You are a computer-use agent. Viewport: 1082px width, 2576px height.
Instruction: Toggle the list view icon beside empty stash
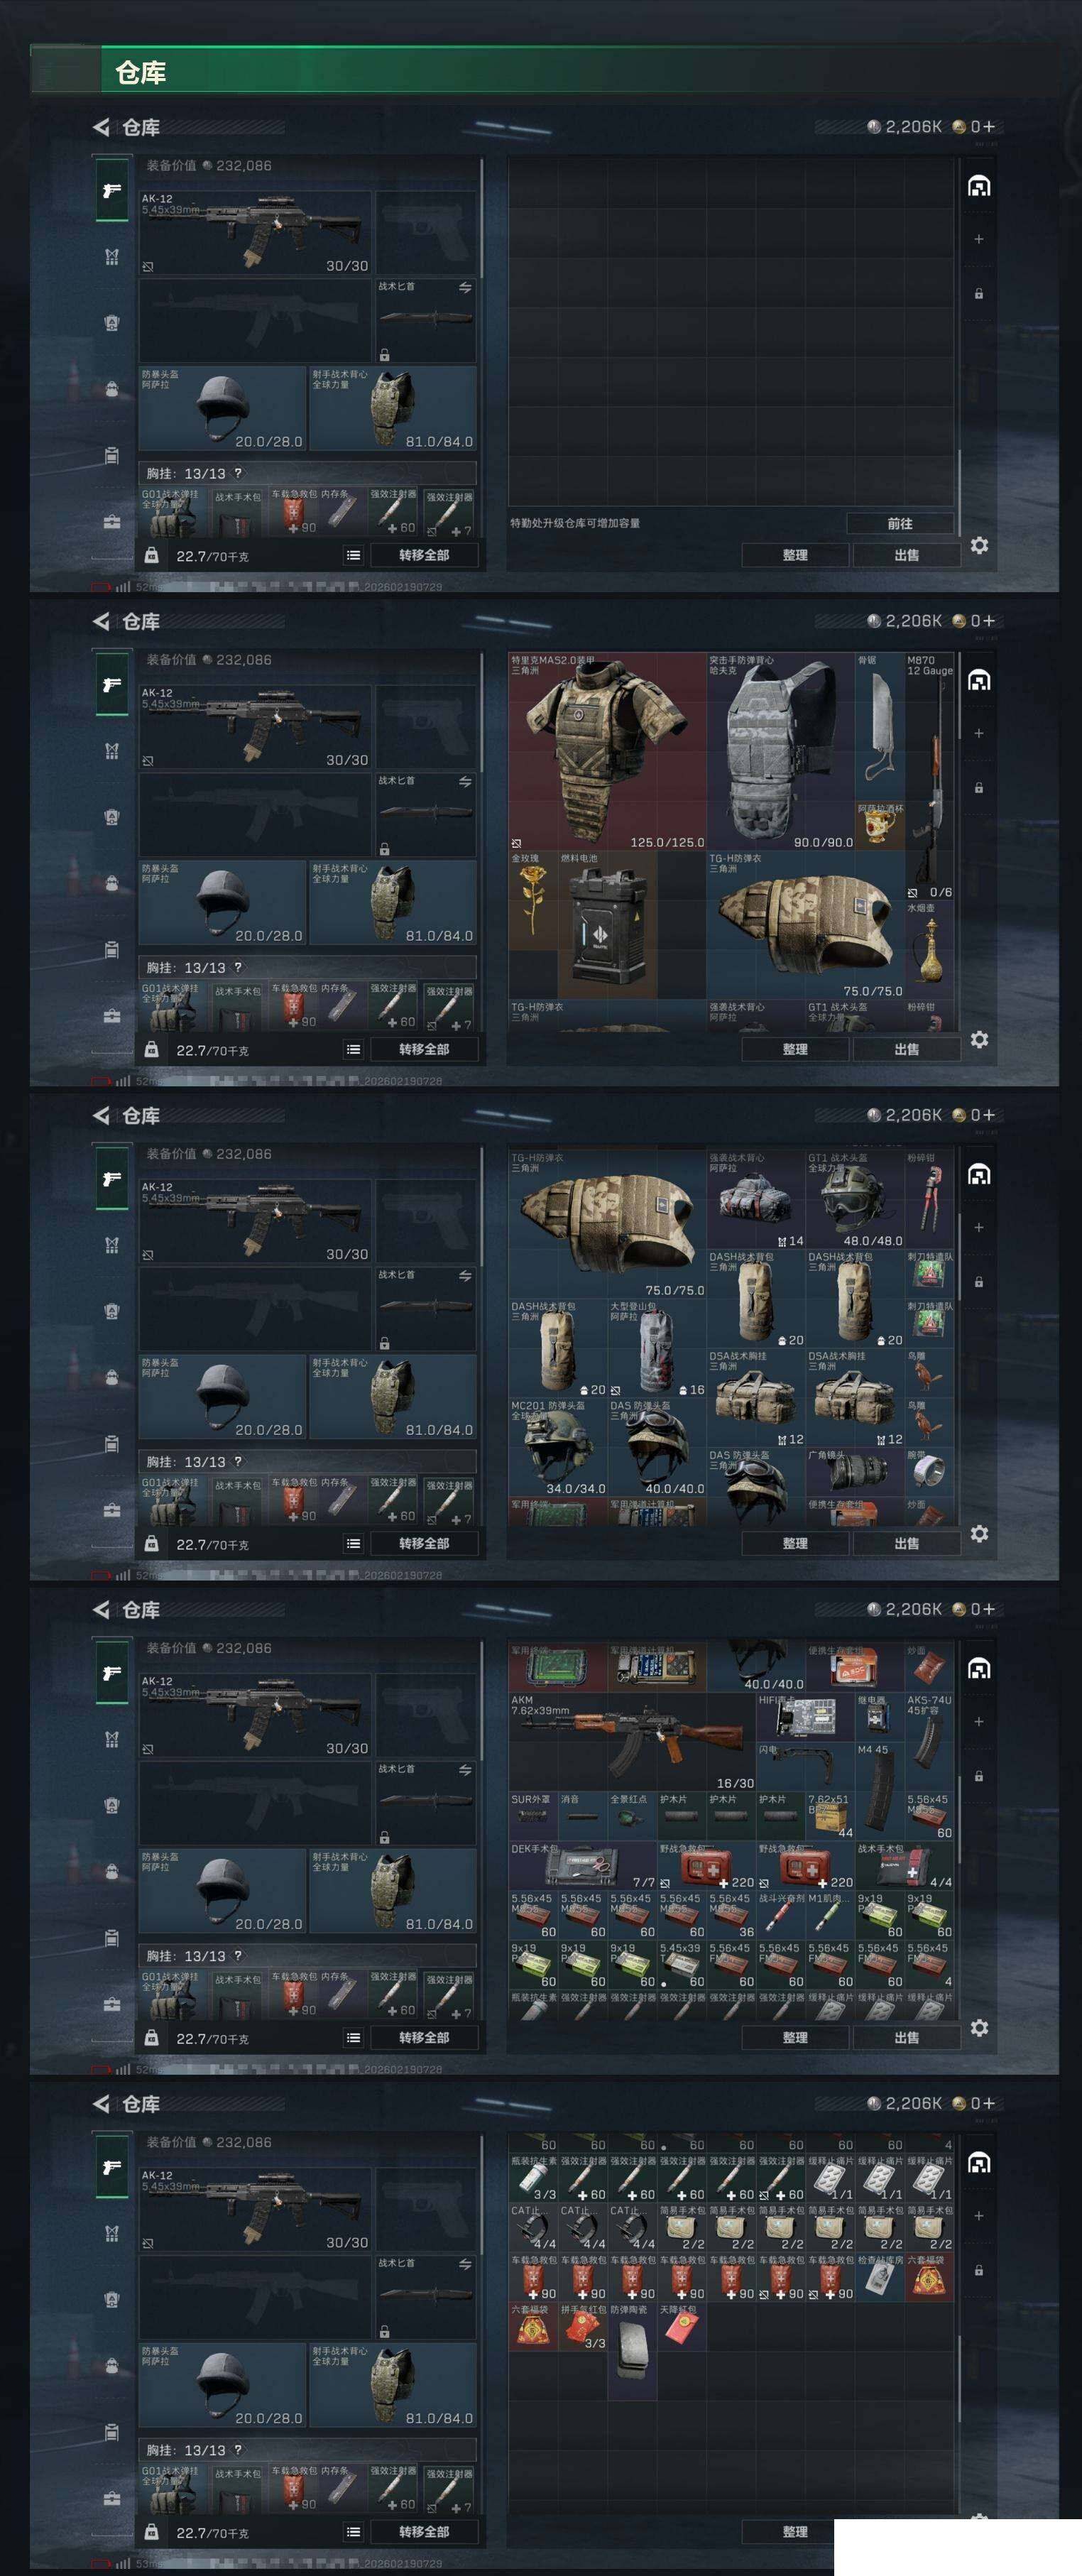(x=353, y=555)
